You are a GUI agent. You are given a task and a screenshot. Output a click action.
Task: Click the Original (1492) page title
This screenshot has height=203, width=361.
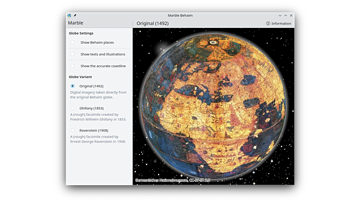pos(152,24)
